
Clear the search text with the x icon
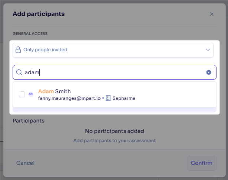click(209, 72)
